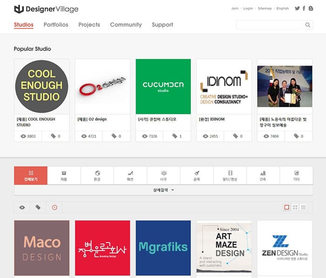
Task: Open the Blogger icon in header
Action: tap(311, 8)
